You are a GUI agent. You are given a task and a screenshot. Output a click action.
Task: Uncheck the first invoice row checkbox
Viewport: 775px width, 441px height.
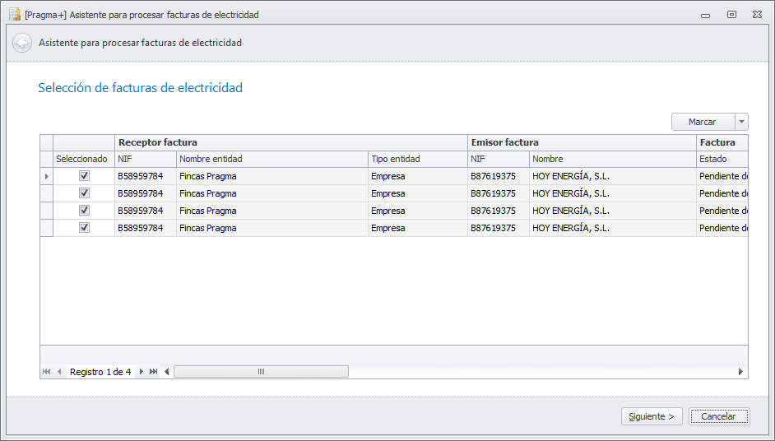pos(84,176)
